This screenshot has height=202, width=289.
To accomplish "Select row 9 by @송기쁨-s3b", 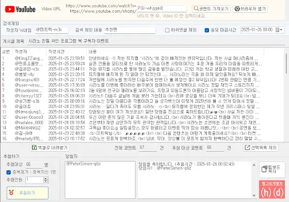I will point(132,101).
